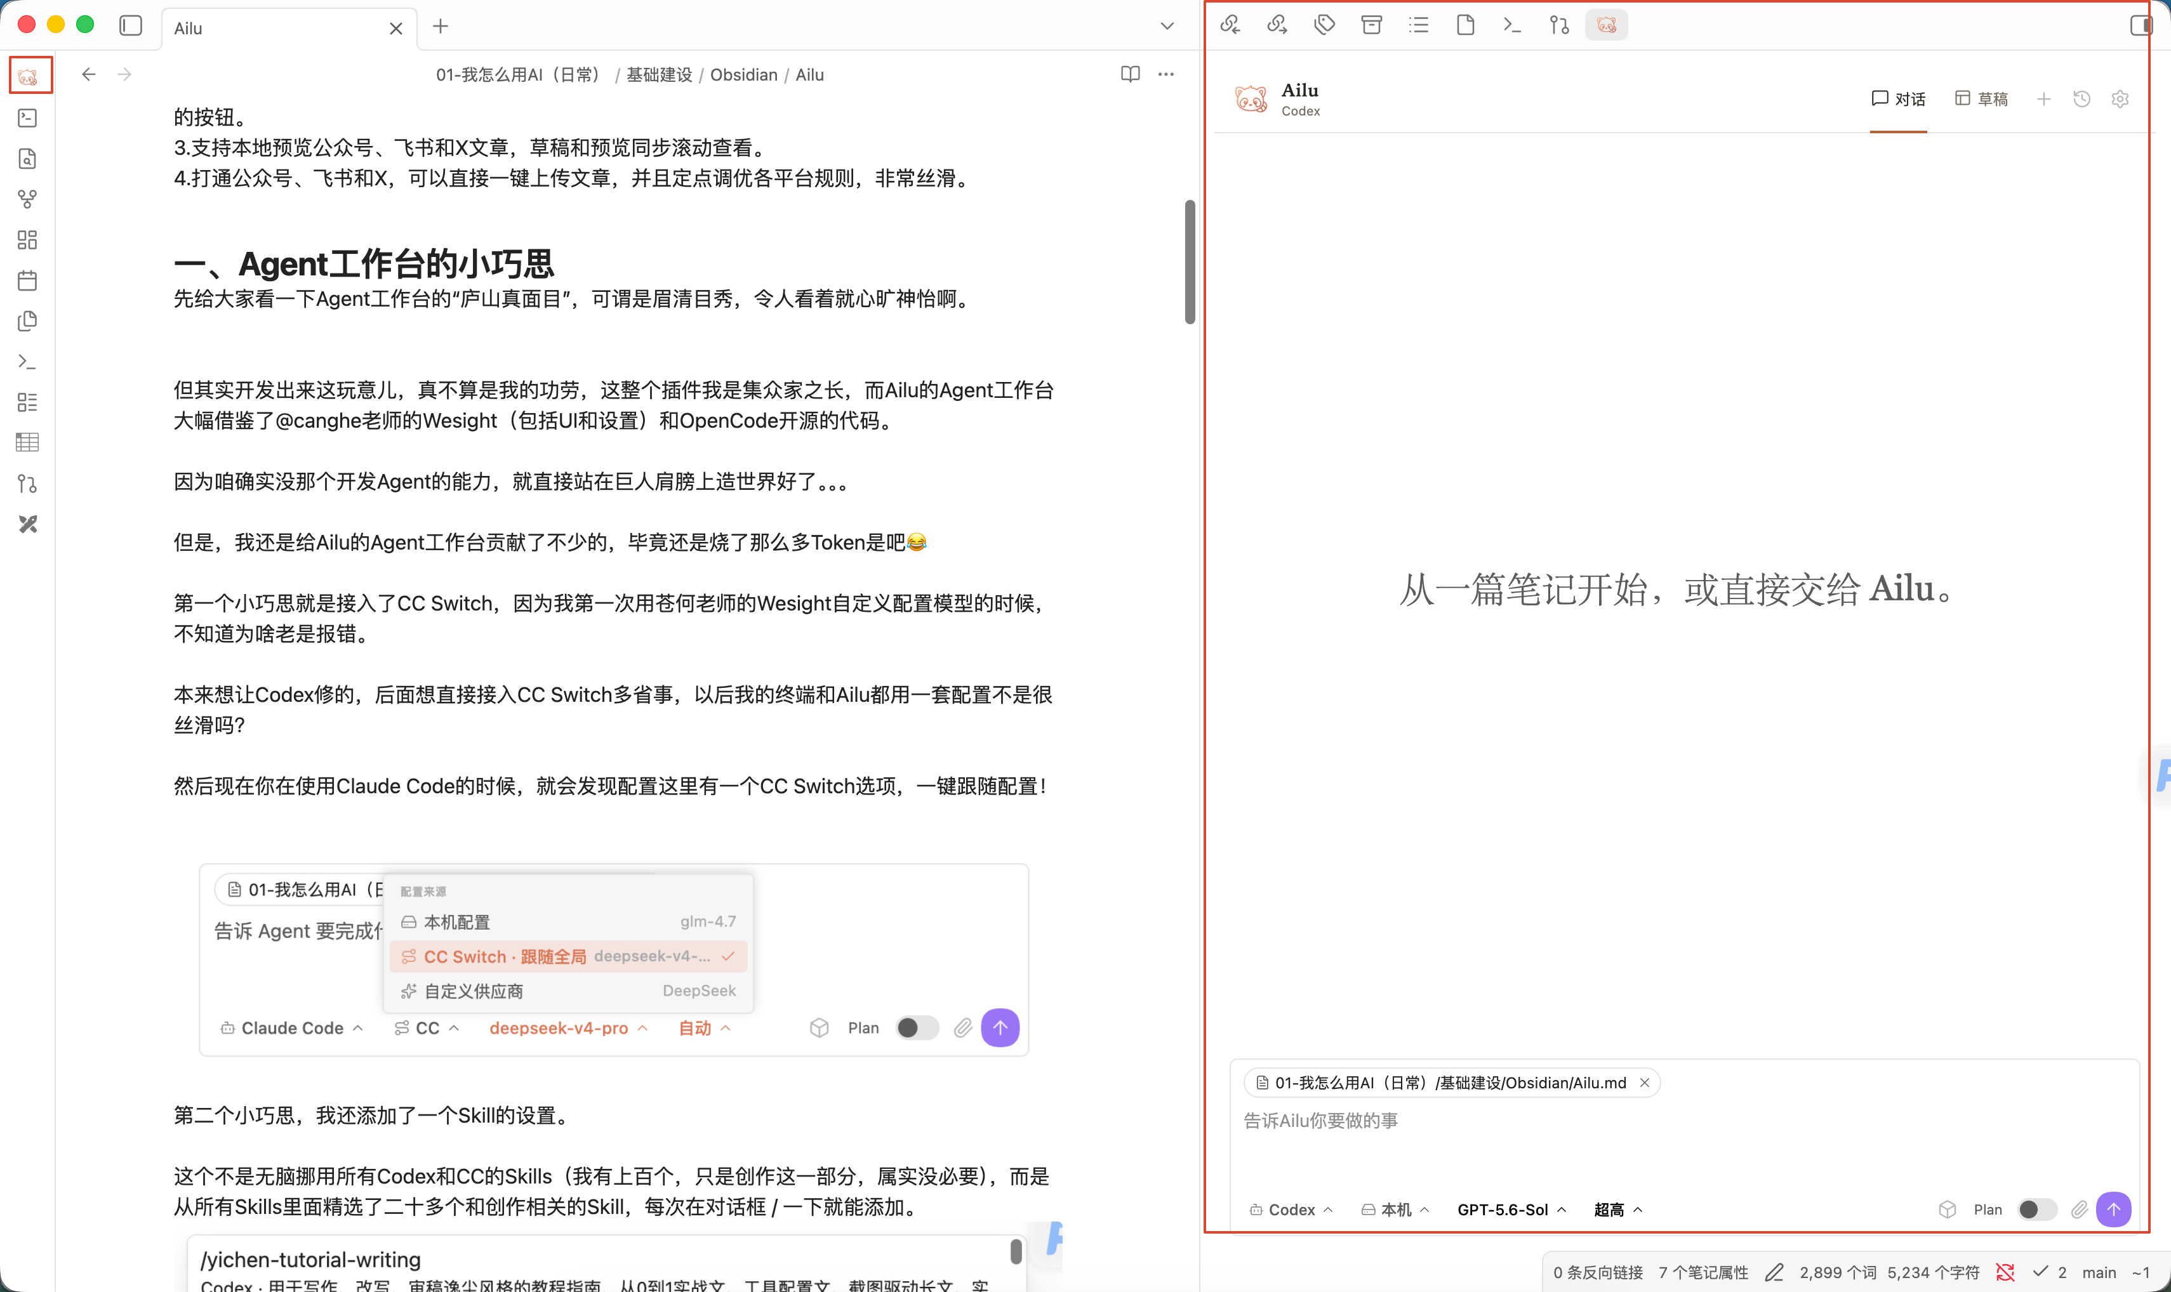Click the git pull request icon in left ribbon
The image size is (2171, 1292).
click(x=28, y=483)
